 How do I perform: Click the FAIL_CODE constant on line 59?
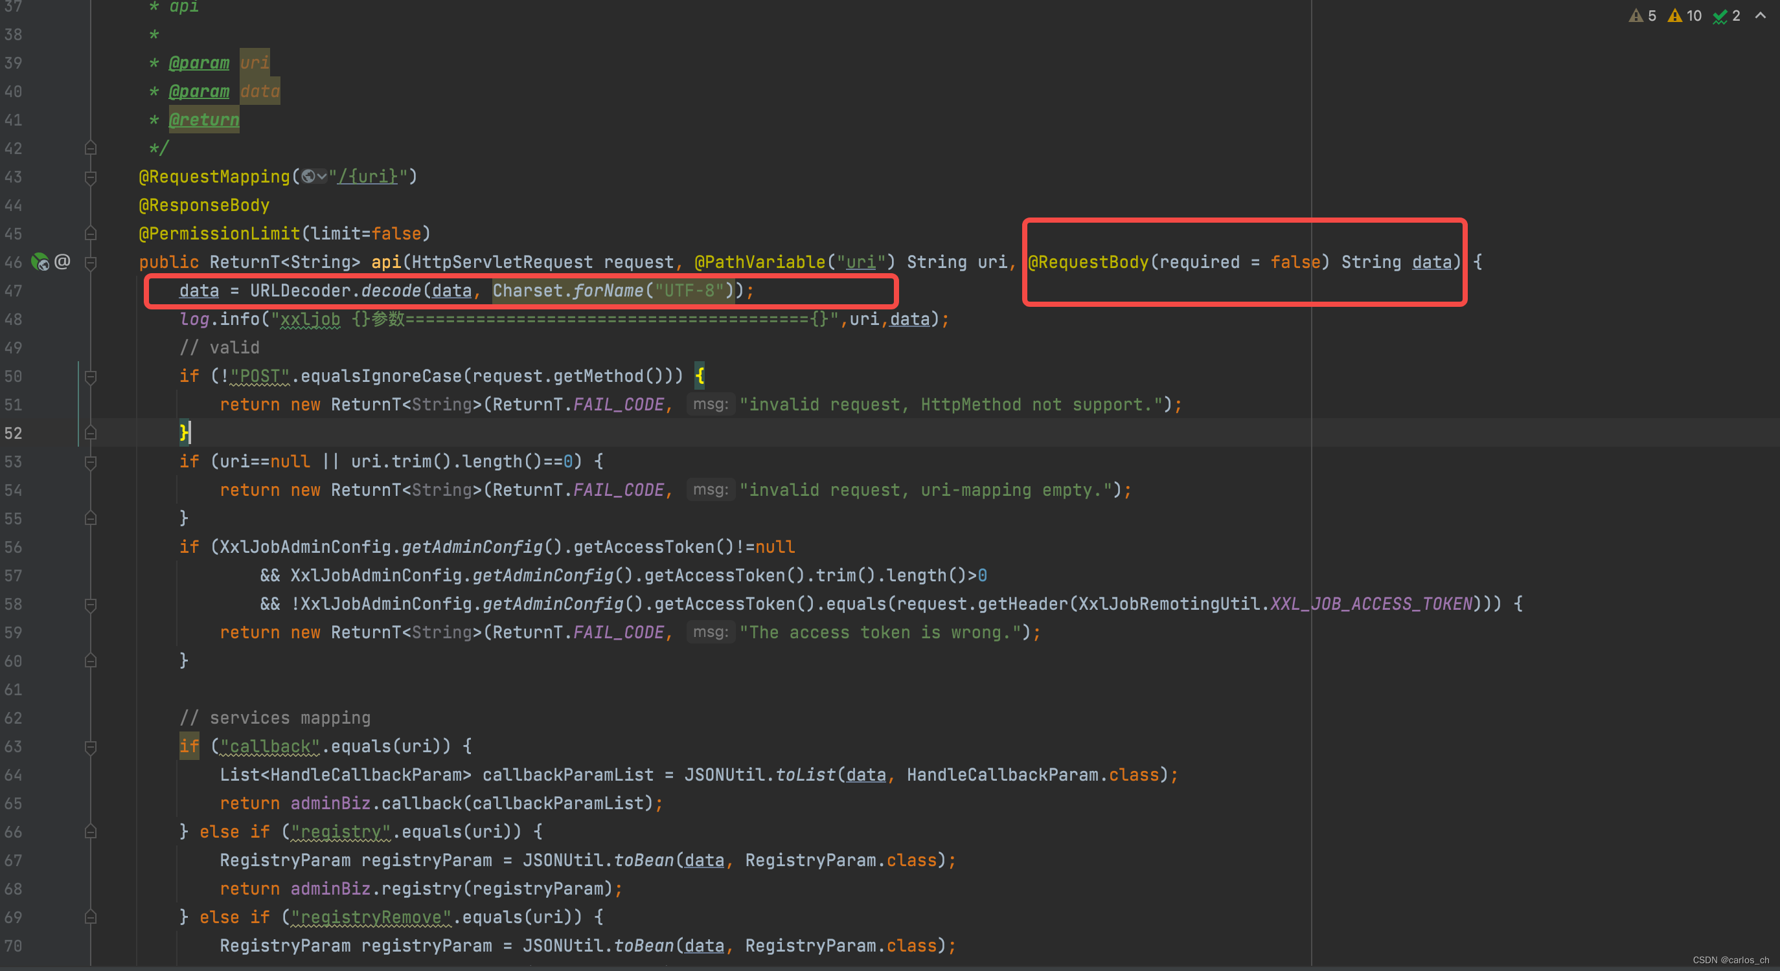coord(619,632)
